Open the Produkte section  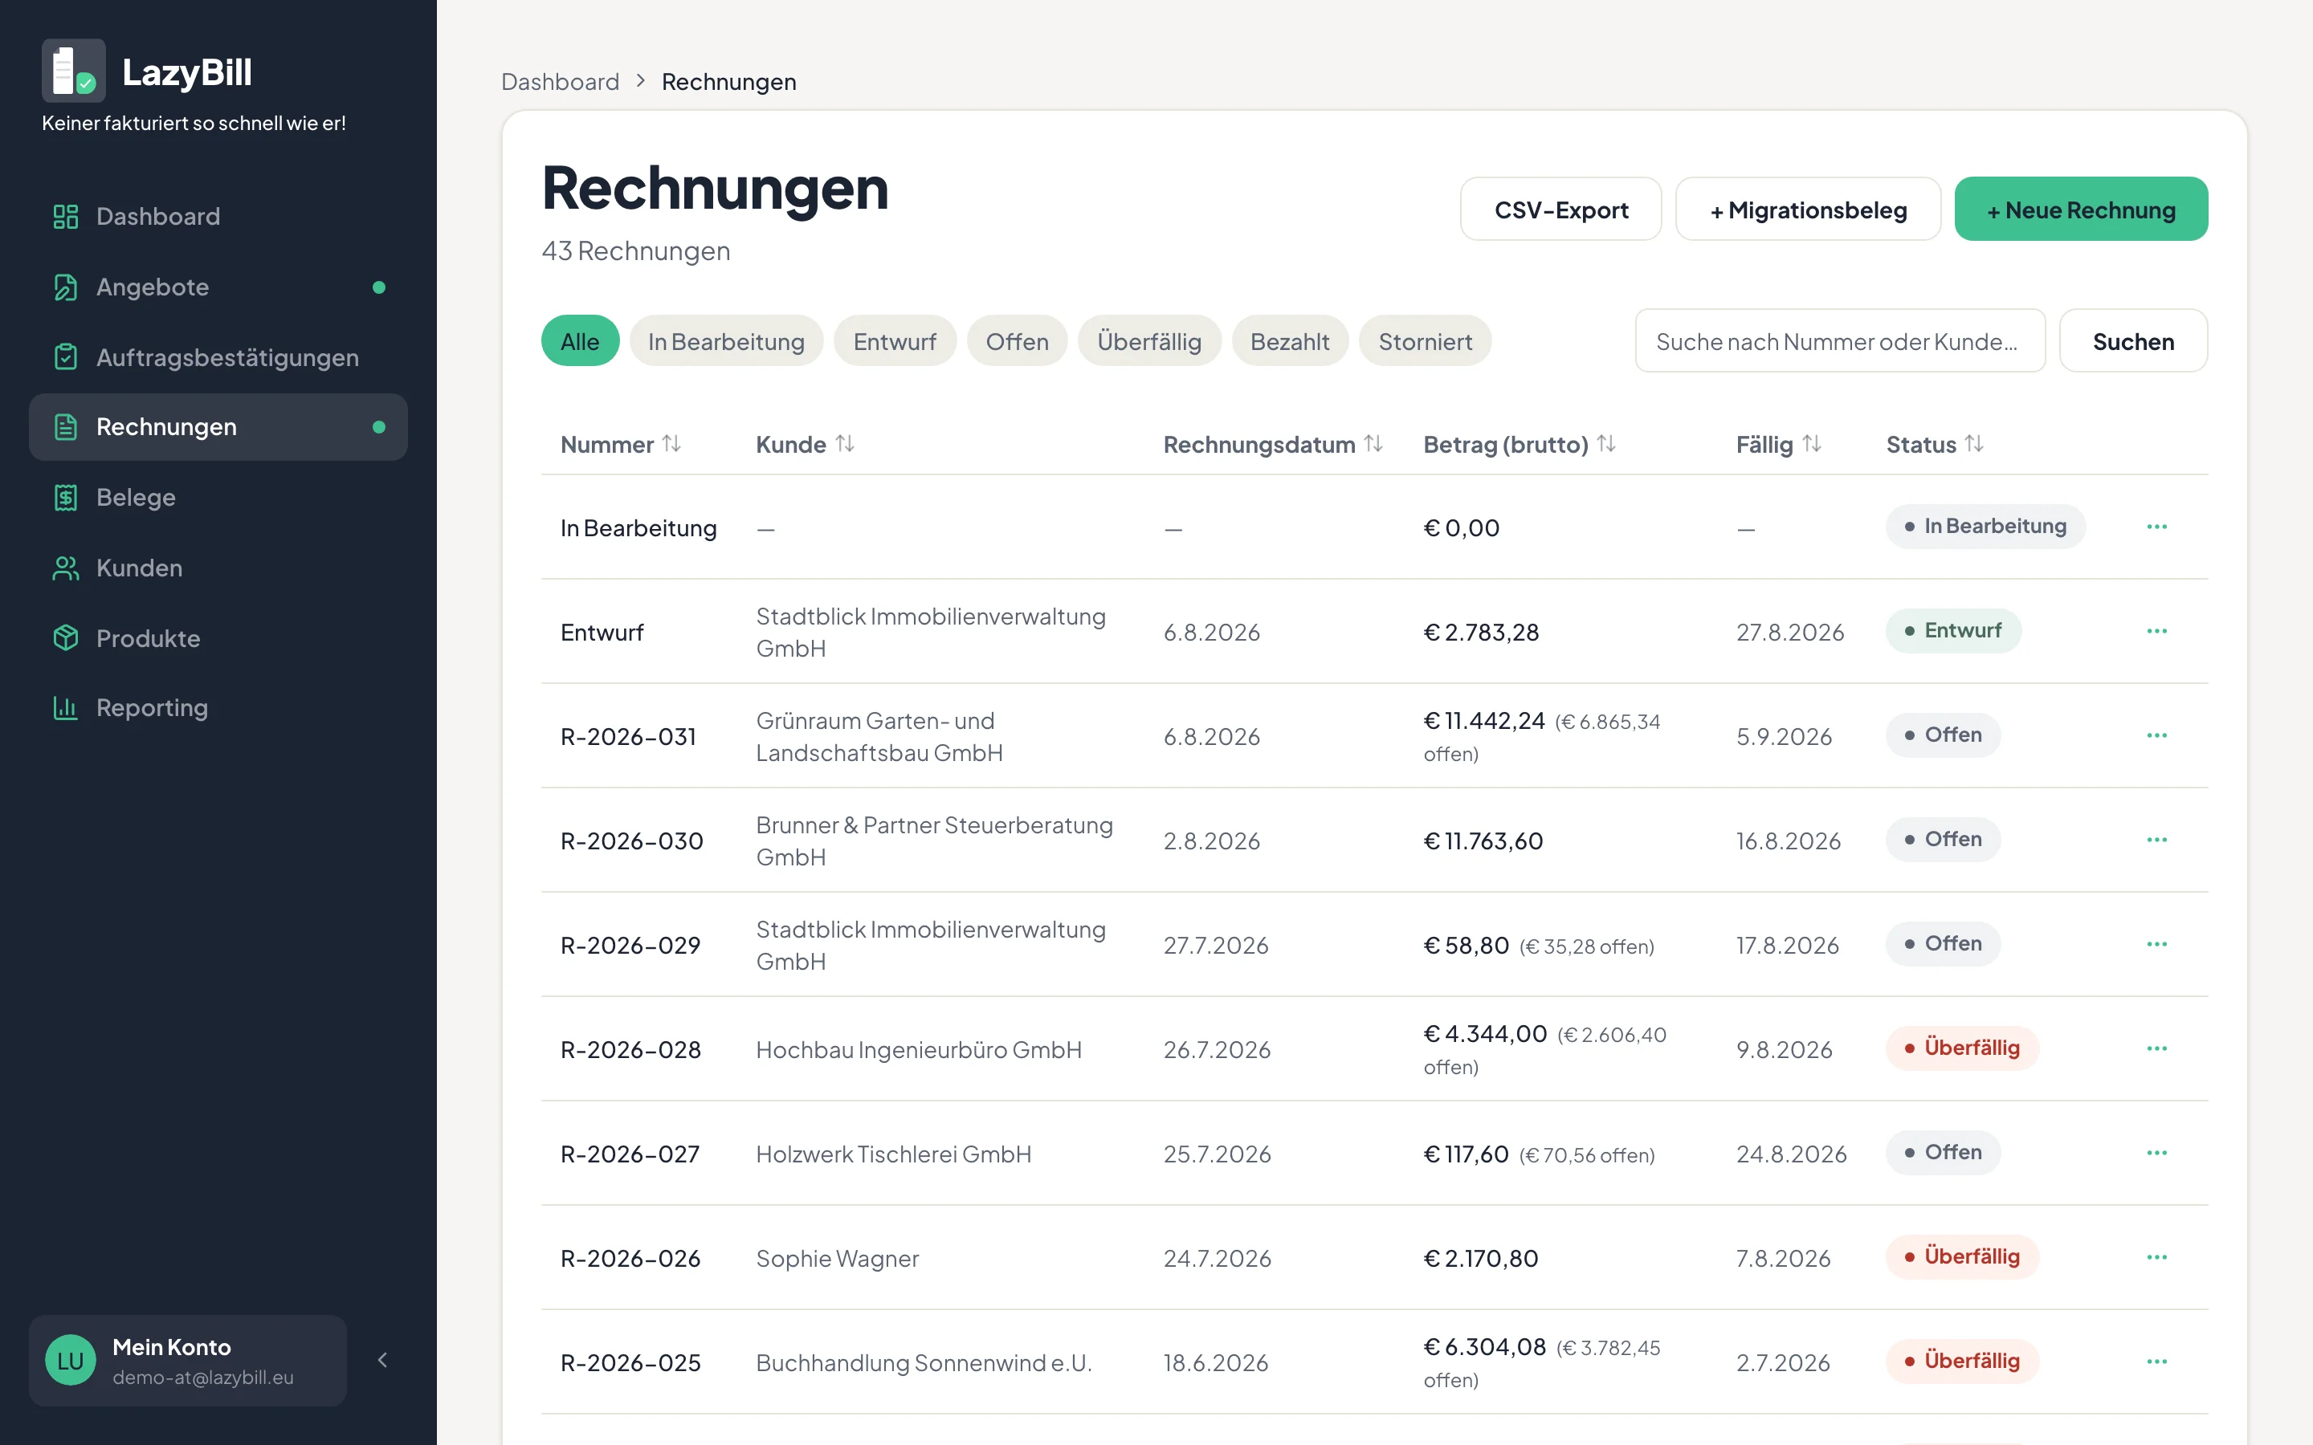[218, 638]
